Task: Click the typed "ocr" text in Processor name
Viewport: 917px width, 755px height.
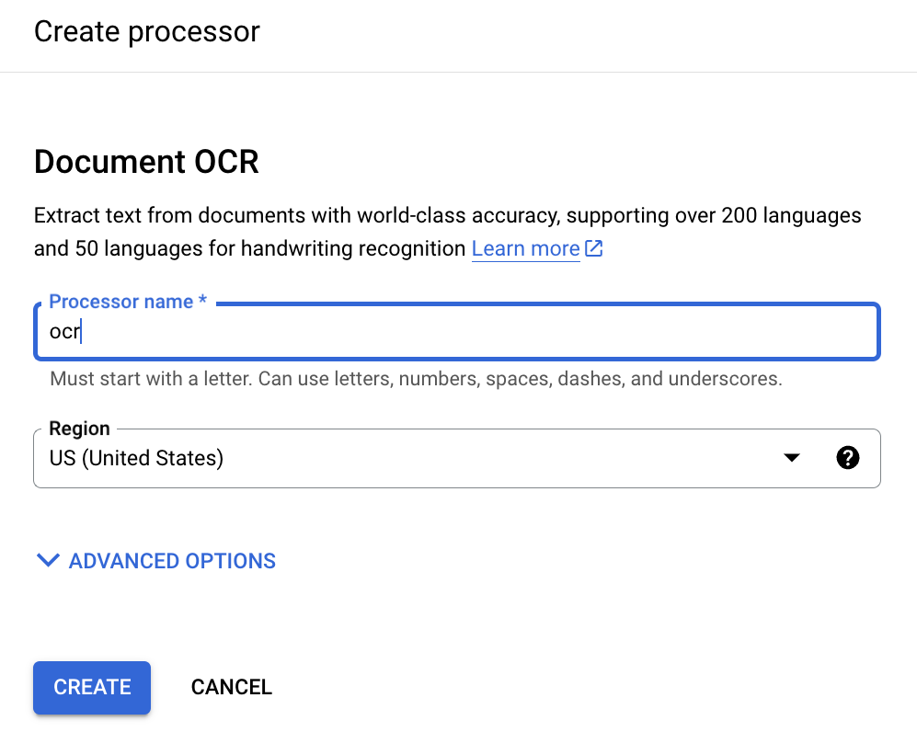Action: [x=64, y=332]
